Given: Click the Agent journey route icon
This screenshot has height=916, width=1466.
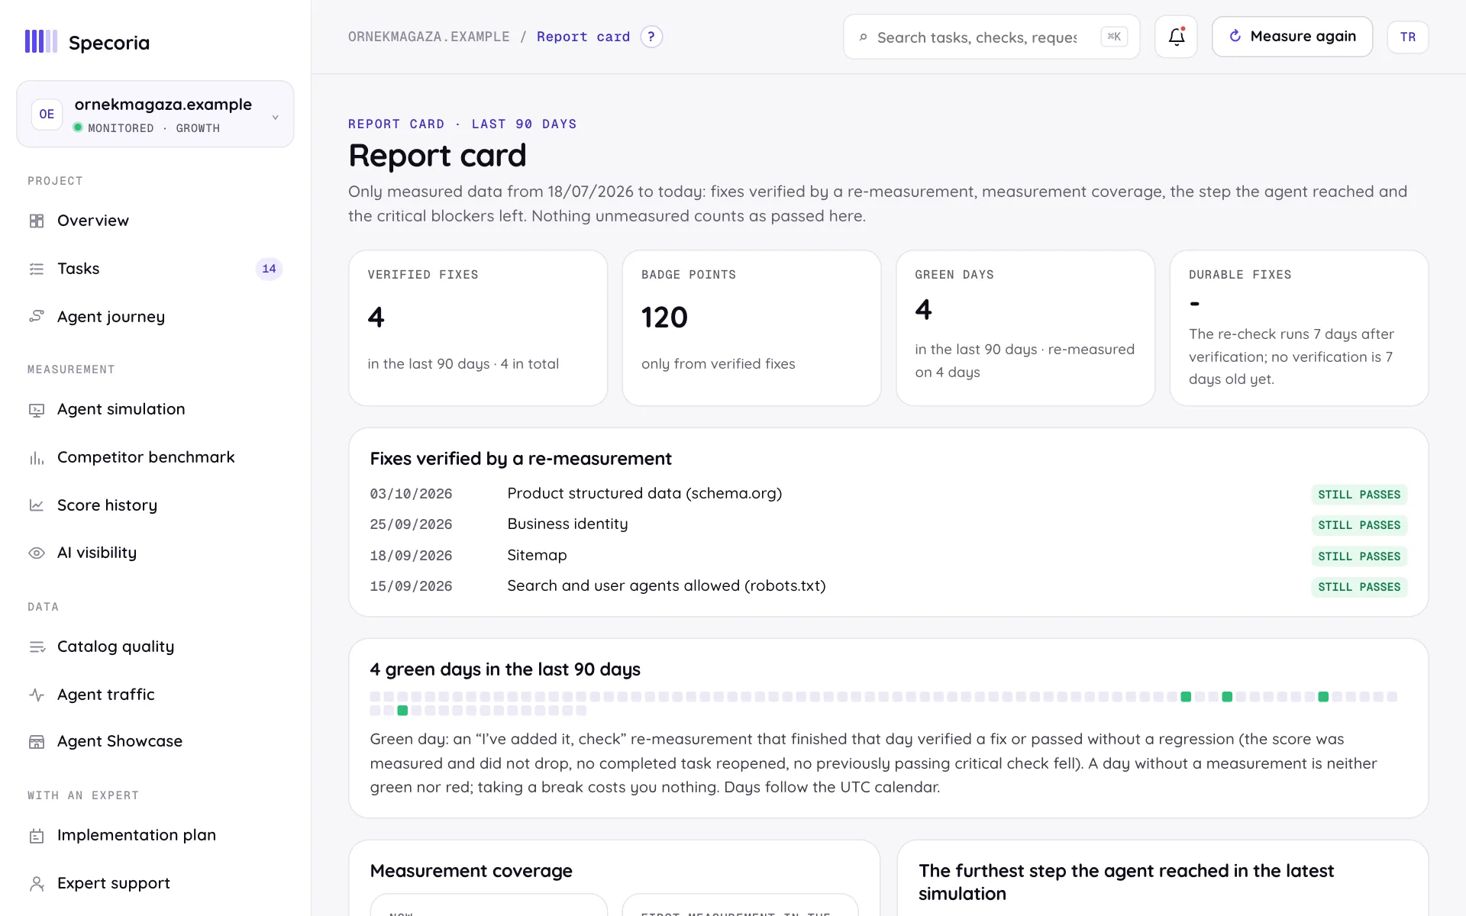Looking at the screenshot, I should pyautogui.click(x=37, y=316).
